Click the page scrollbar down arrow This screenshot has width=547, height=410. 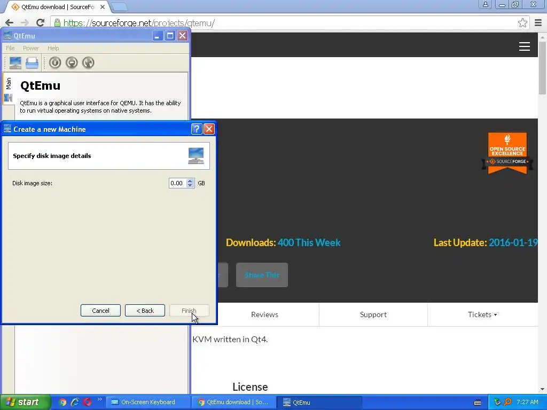tap(542, 389)
